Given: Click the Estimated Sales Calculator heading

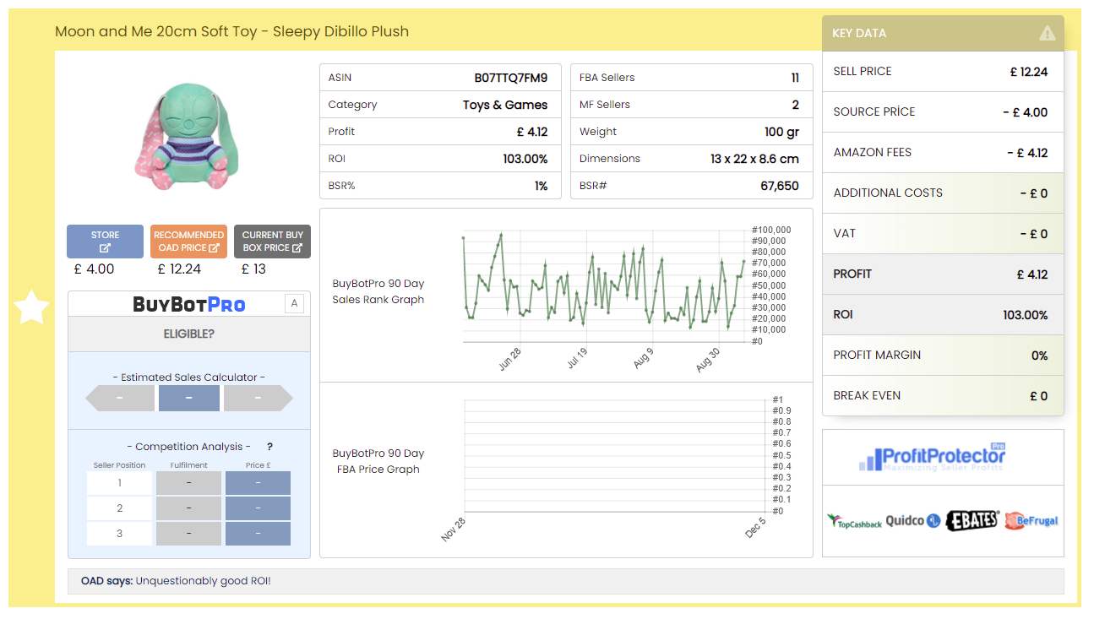Looking at the screenshot, I should (189, 377).
